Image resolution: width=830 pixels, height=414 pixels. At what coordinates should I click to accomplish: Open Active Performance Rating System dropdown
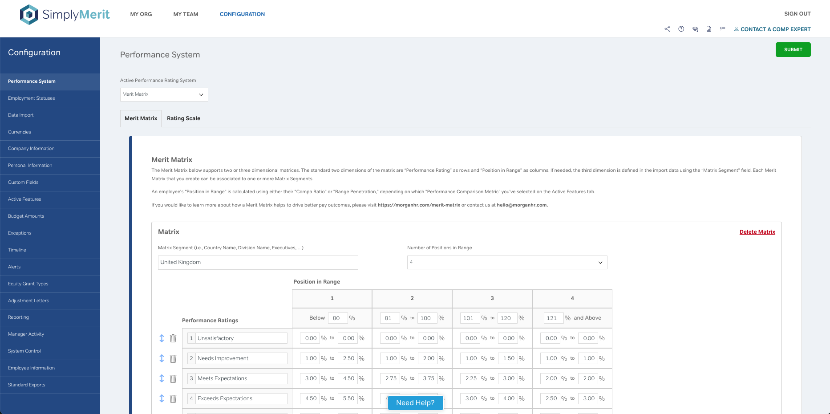point(164,94)
